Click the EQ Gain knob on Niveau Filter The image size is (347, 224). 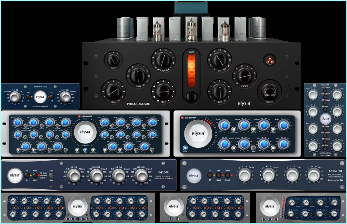15,97
